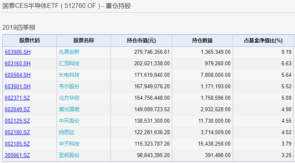
Task: Click the 股票名称 column header
Action: pyautogui.click(x=84, y=40)
